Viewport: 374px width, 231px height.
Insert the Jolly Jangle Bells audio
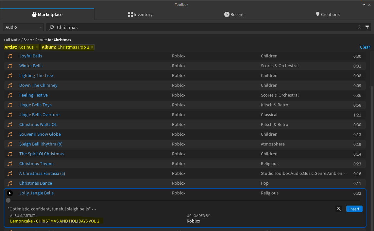[354, 209]
